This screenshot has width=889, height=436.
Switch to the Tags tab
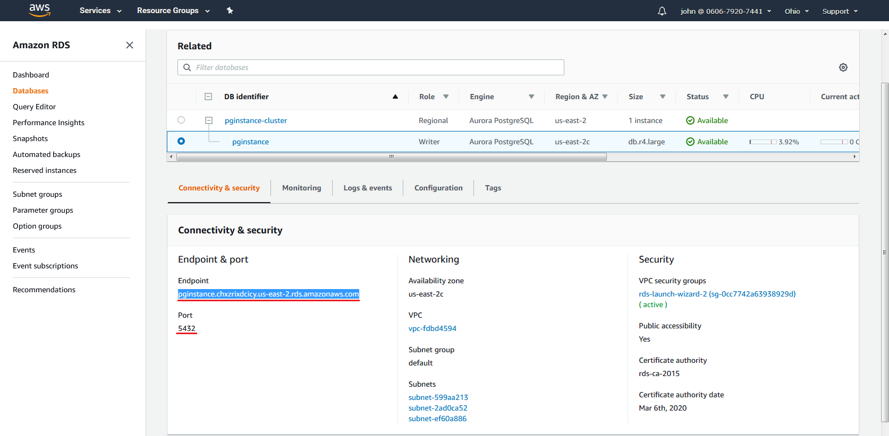click(493, 188)
